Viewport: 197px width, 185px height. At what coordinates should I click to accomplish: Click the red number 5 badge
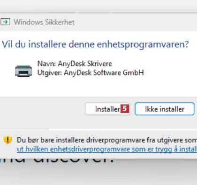pos(125,109)
